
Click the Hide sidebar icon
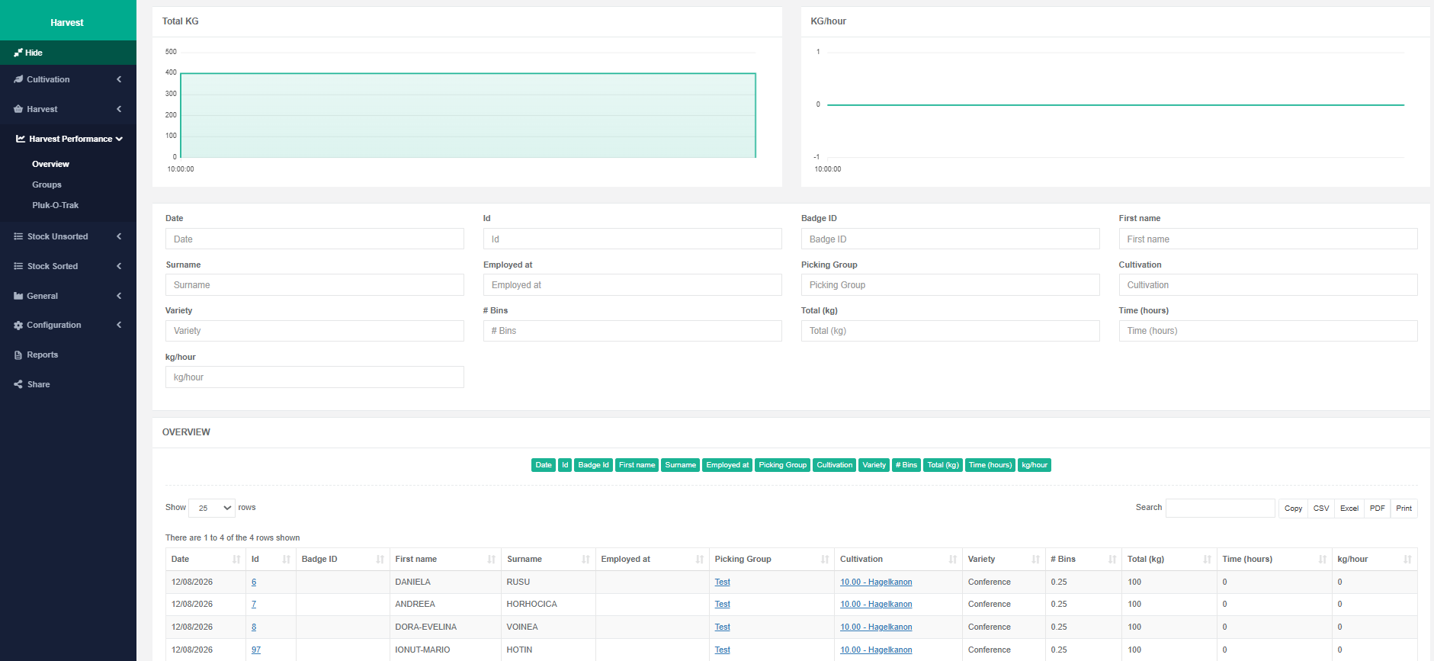click(x=18, y=53)
